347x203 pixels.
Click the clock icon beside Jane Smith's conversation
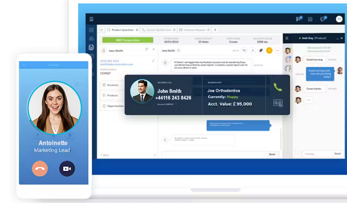[178, 51]
